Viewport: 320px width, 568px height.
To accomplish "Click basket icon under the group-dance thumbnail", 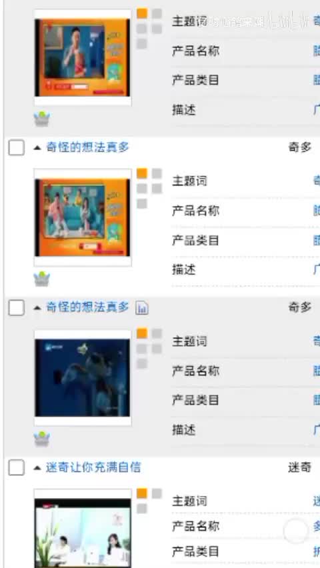I will pyautogui.click(x=42, y=279).
